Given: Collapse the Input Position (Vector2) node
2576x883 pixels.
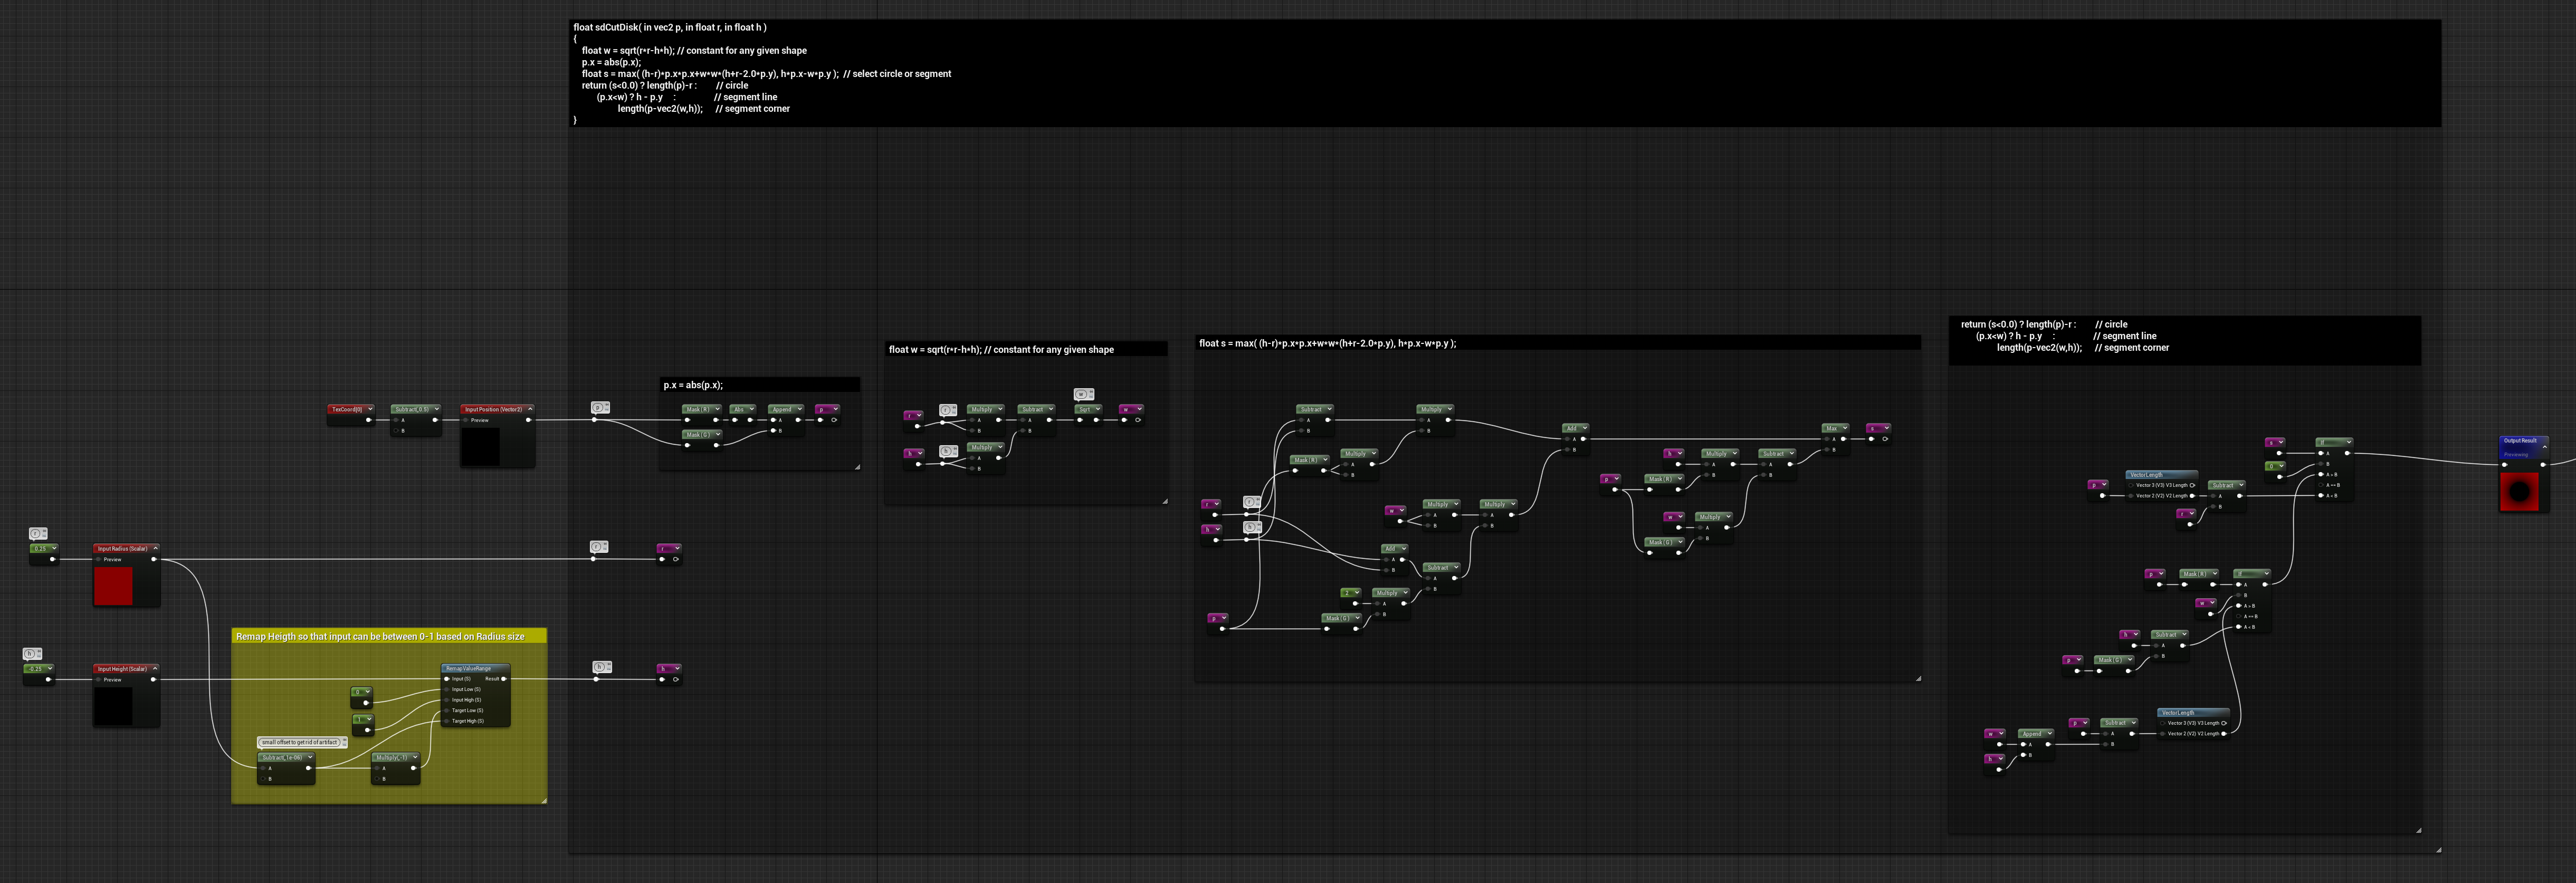Looking at the screenshot, I should tap(530, 409).
